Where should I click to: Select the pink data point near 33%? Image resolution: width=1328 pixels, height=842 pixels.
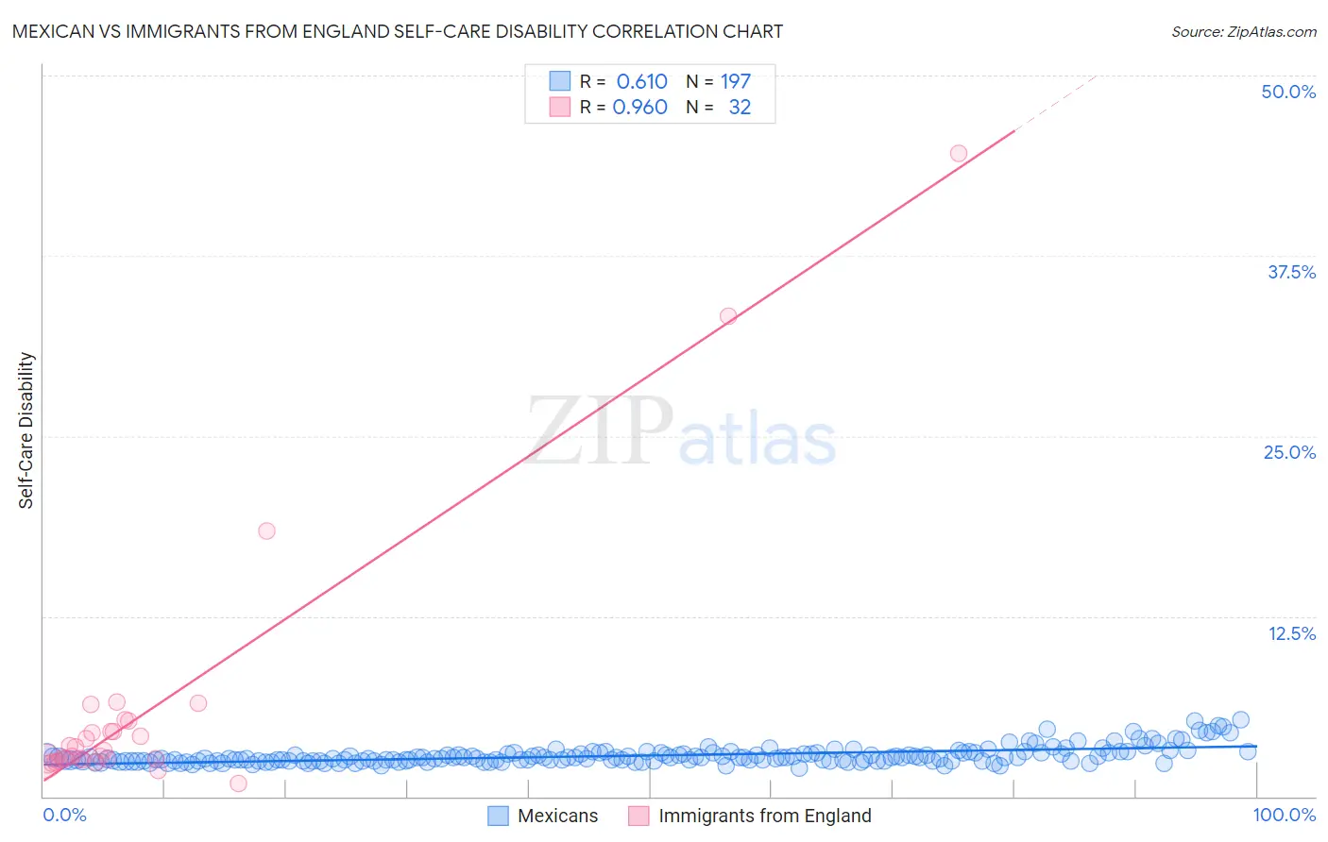click(x=728, y=316)
